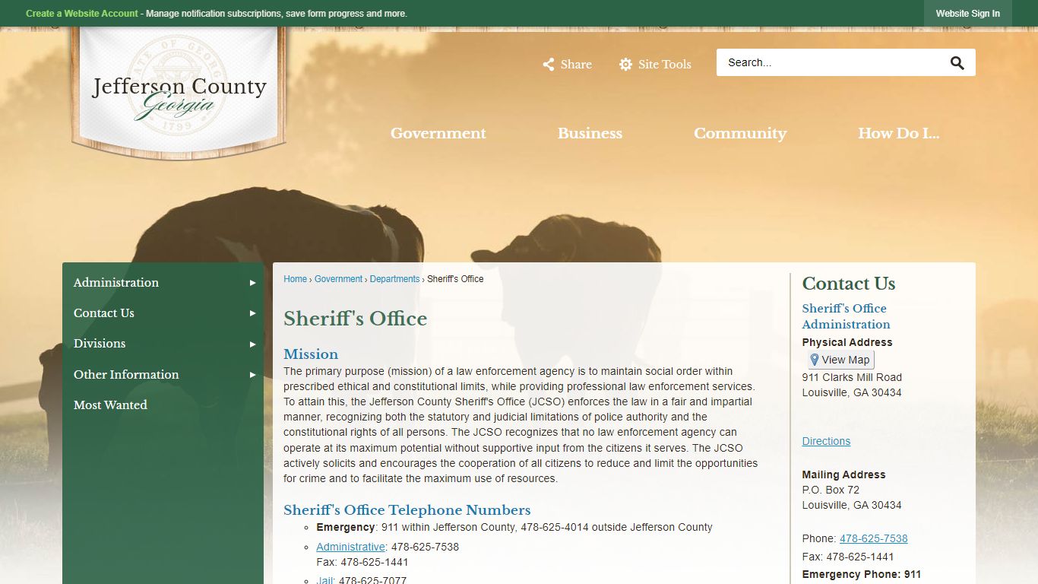The width and height of the screenshot is (1038, 584).
Task: Click the 'Emergency Phone: 911' text
Action: click(x=862, y=575)
